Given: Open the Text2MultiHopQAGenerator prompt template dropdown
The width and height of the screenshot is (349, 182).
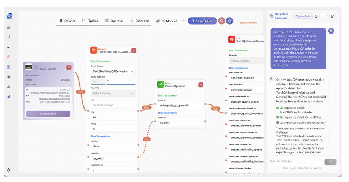Looking at the screenshot, I should tap(113, 72).
